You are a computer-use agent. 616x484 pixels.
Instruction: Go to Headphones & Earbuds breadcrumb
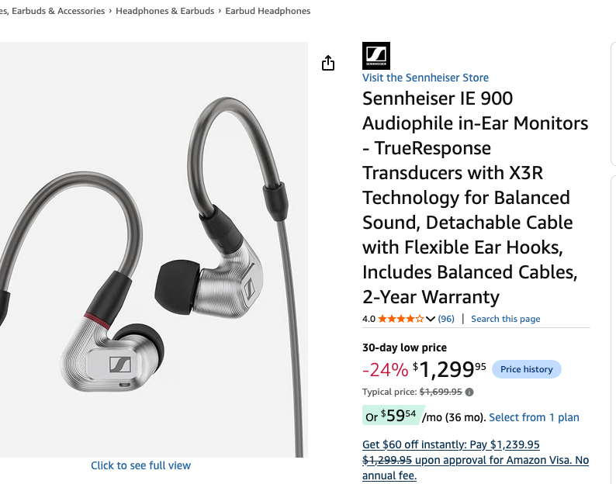click(165, 11)
